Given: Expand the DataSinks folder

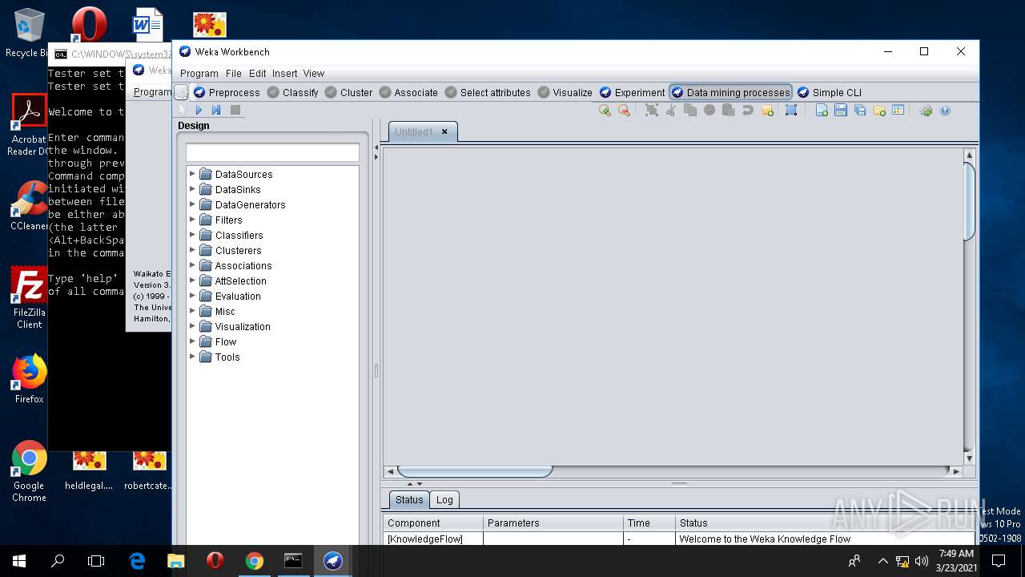Looking at the screenshot, I should pos(192,189).
